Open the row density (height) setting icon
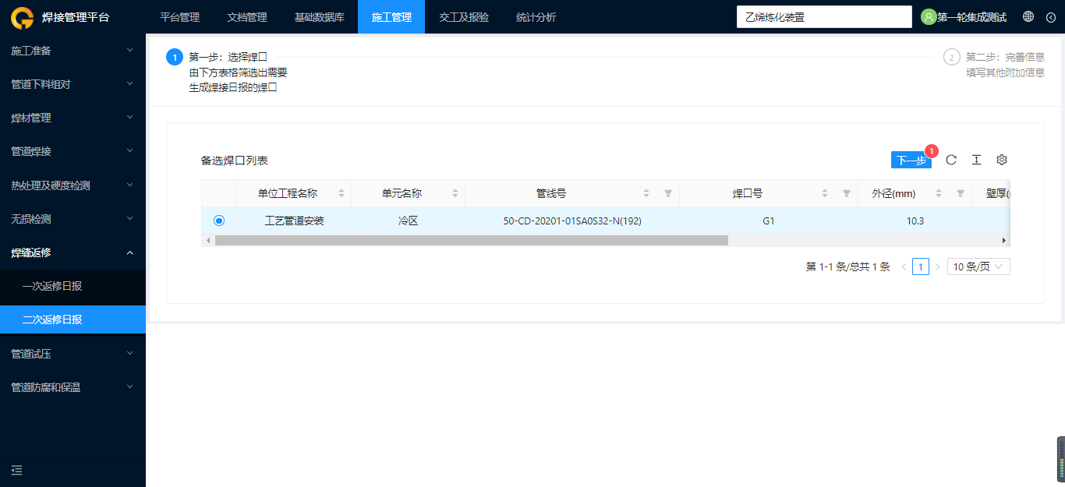The image size is (1065, 487). click(976, 160)
